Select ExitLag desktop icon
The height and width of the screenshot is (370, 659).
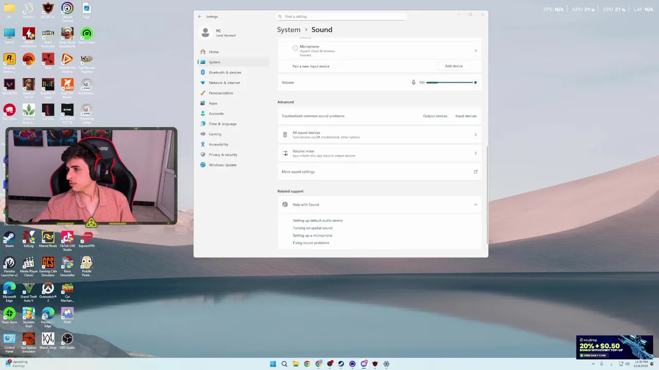tap(29, 240)
